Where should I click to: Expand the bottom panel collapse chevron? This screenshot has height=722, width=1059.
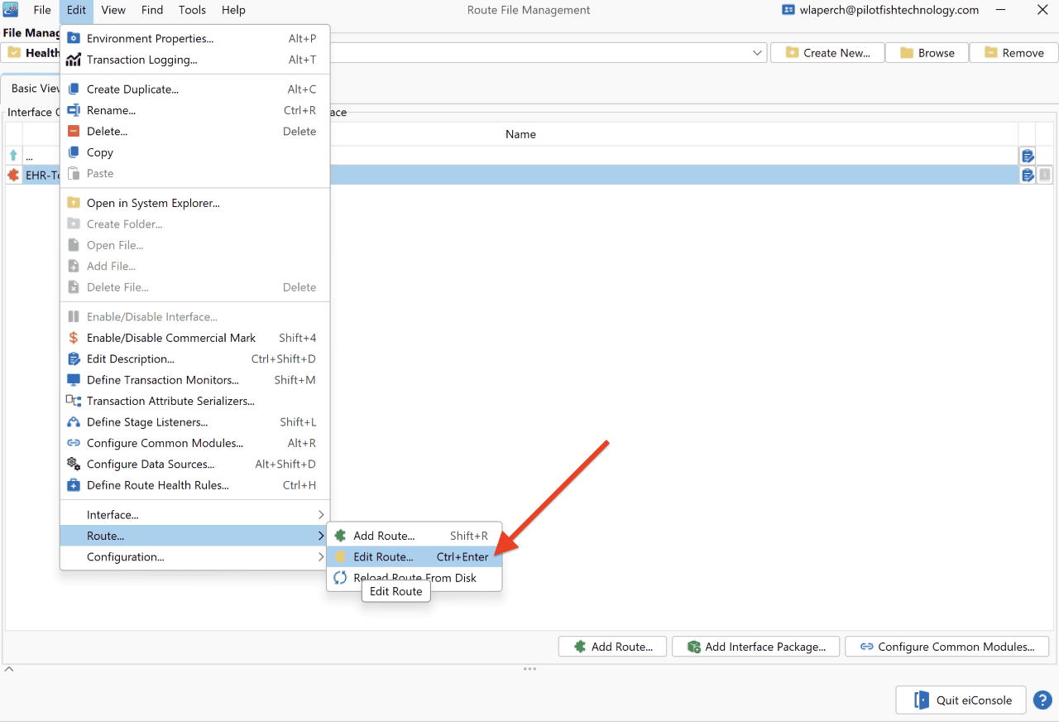tap(8, 669)
